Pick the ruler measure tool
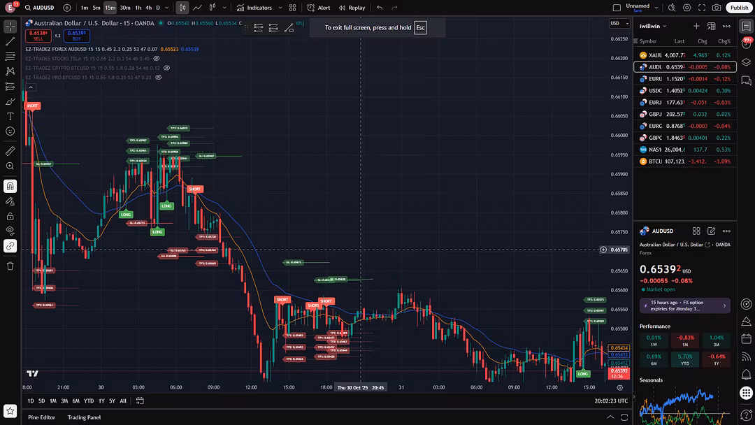 point(10,151)
